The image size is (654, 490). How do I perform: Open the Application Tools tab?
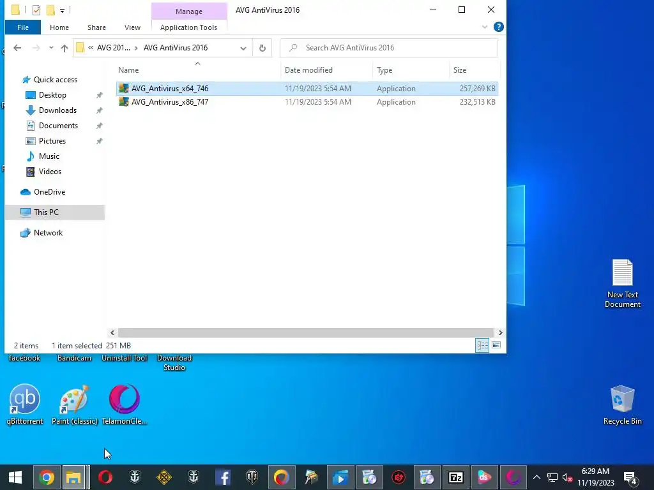[x=188, y=27]
